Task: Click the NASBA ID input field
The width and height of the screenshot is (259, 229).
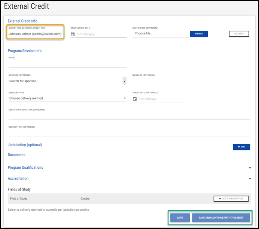Action: (x=191, y=81)
